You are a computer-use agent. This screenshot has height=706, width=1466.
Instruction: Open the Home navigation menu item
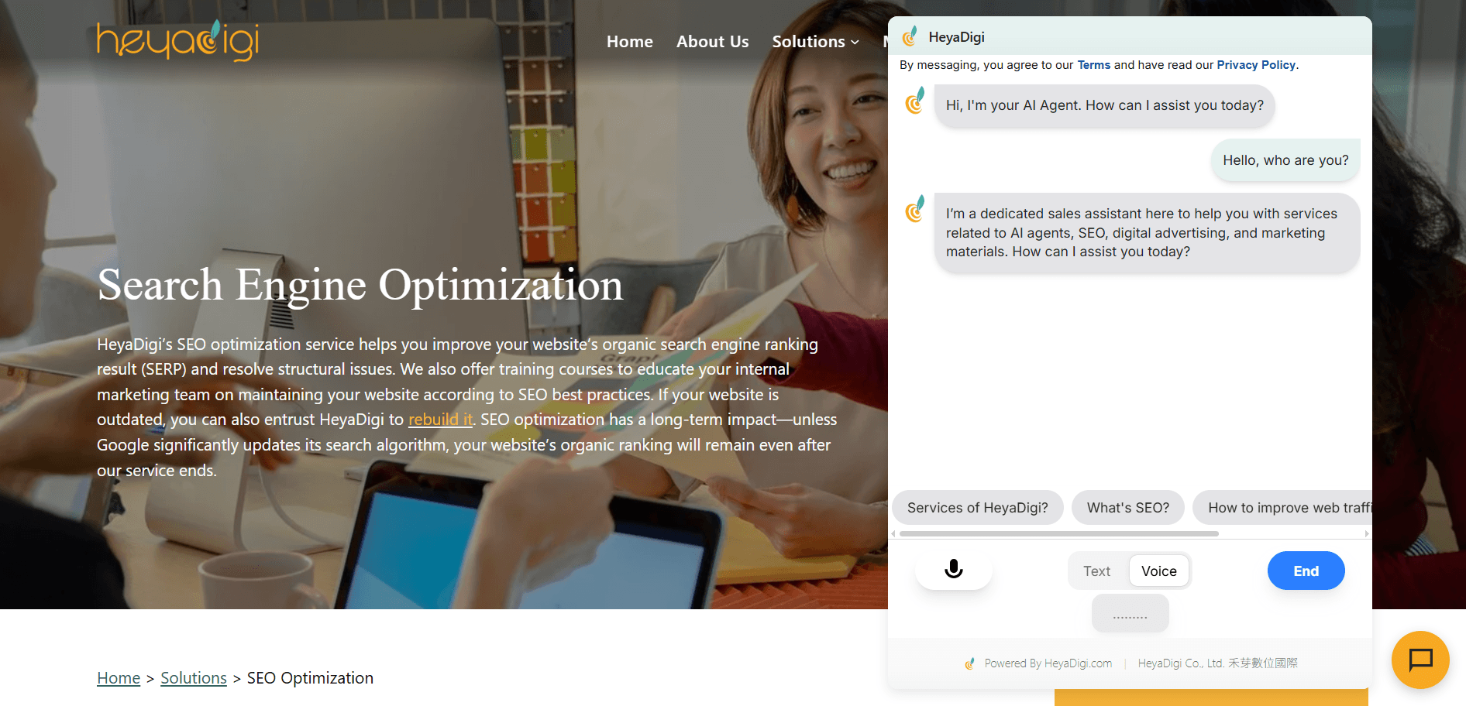pos(629,42)
